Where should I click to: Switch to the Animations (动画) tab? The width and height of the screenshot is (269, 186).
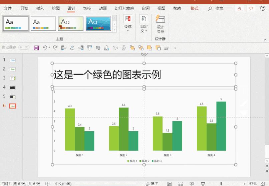103,8
